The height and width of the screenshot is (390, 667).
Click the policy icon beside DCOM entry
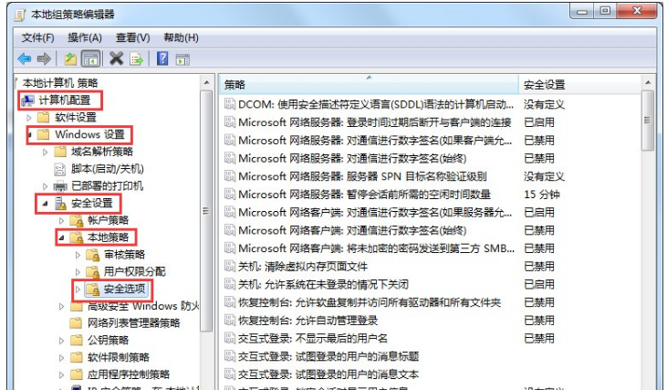(230, 104)
